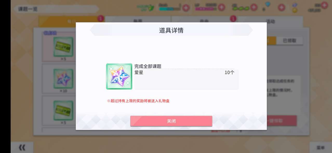Click the red plus beside the green pips
The width and height of the screenshot is (332, 153).
coord(254,8)
